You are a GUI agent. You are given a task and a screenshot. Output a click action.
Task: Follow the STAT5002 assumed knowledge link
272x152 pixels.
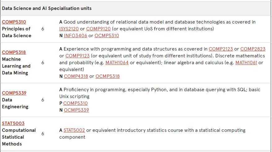click(x=74, y=130)
